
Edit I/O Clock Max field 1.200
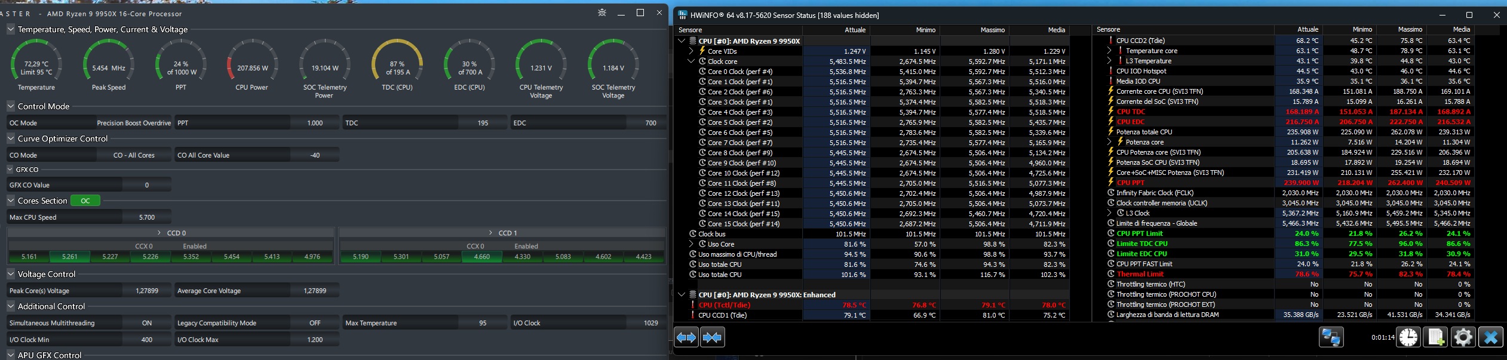click(x=315, y=340)
